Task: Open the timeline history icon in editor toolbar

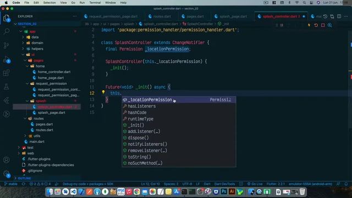Action: pyautogui.click(x=325, y=16)
